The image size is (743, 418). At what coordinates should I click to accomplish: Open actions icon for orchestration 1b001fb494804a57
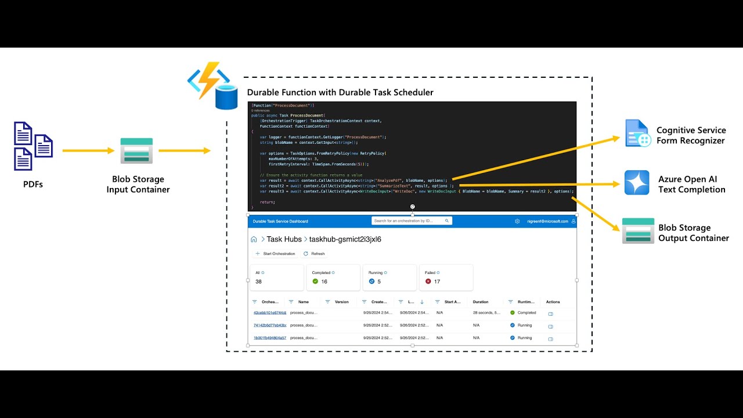click(x=551, y=338)
